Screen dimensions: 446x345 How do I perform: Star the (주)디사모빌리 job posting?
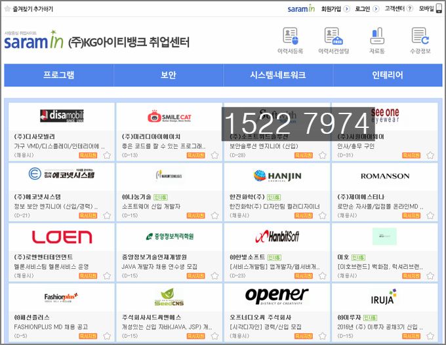107,155
